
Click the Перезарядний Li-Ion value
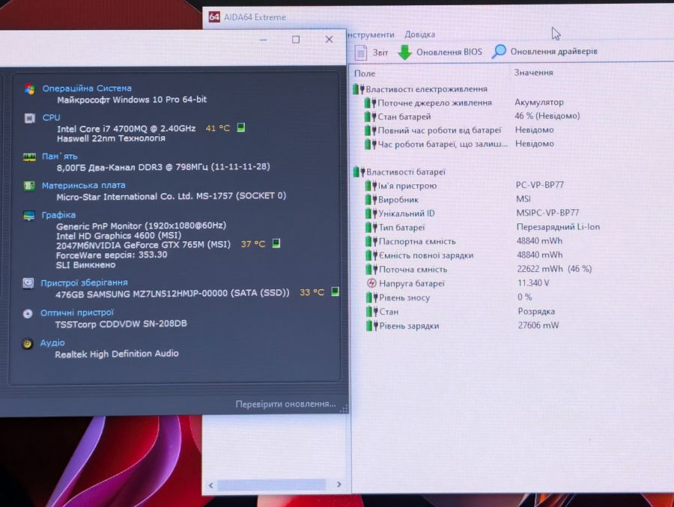tap(558, 227)
